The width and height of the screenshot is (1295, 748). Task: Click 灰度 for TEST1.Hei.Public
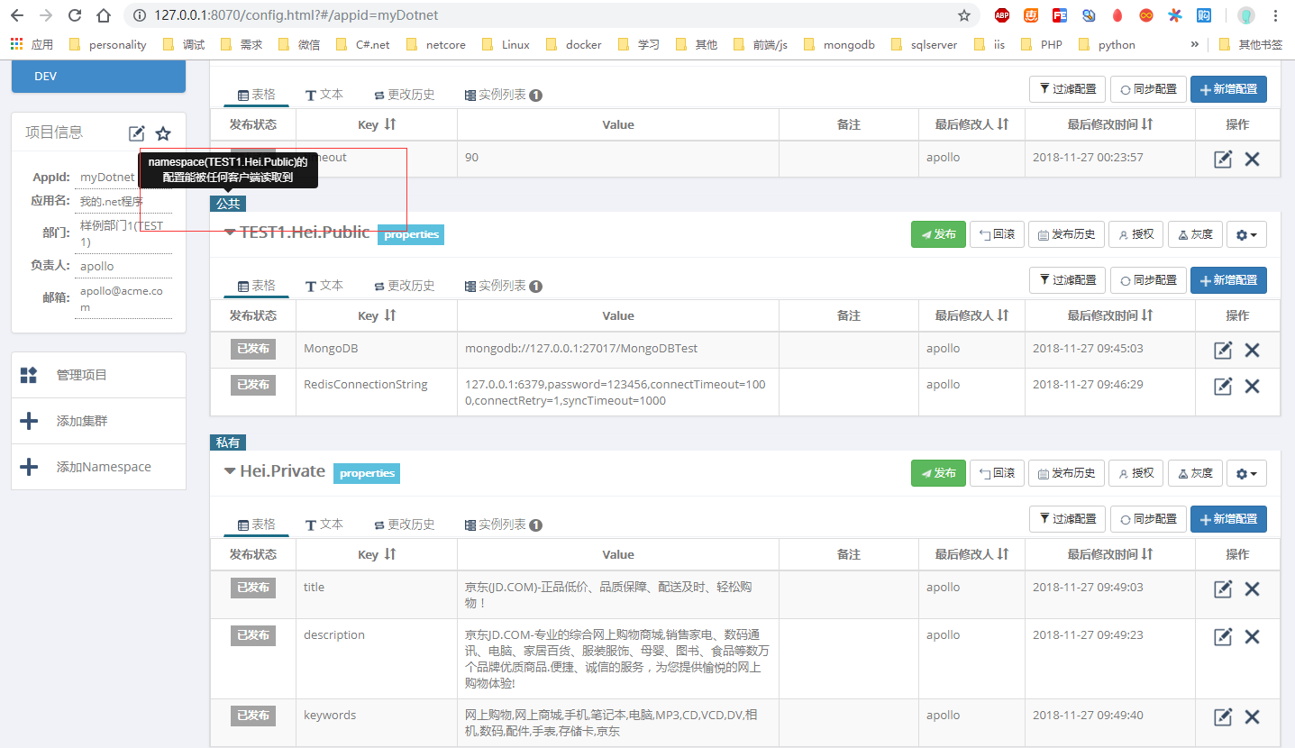(x=1195, y=234)
